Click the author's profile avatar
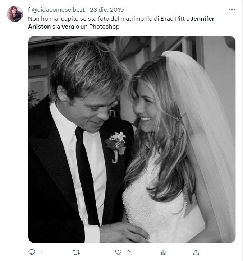The width and height of the screenshot is (243, 261). 15,14
